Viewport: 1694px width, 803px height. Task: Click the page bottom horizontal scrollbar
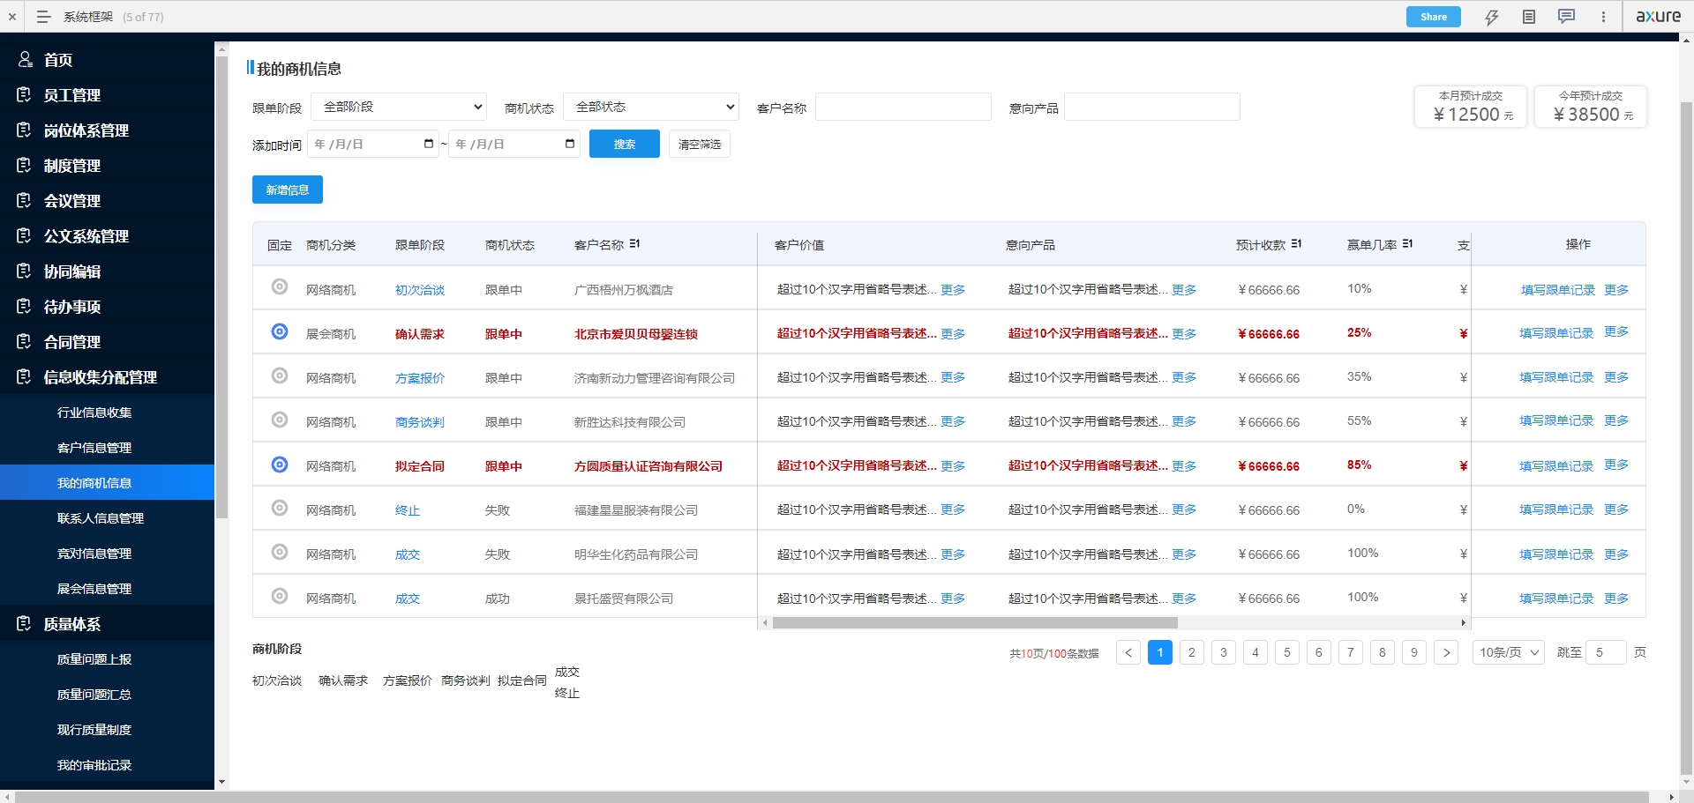pos(832,797)
